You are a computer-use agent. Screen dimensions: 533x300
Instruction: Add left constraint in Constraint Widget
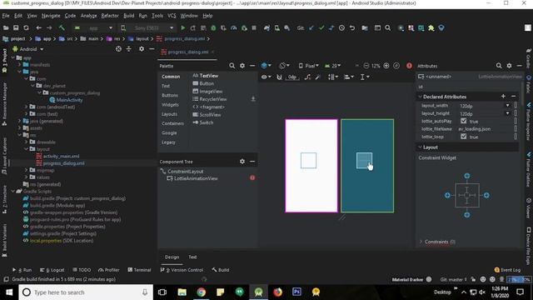pos(447,195)
